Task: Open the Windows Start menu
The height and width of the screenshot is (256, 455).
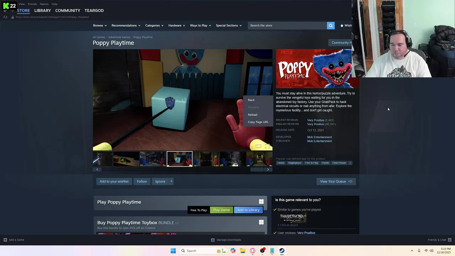Action: [x=173, y=251]
